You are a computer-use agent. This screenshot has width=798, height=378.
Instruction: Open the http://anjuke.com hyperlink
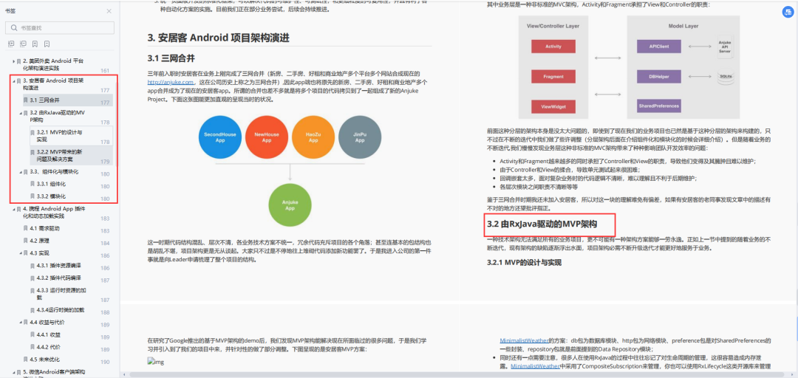[x=171, y=82]
